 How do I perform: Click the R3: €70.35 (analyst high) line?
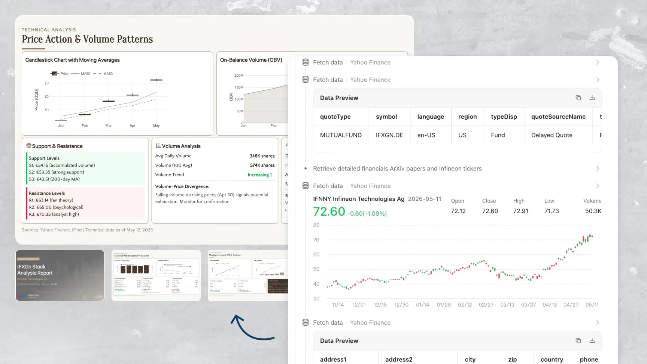pos(54,214)
